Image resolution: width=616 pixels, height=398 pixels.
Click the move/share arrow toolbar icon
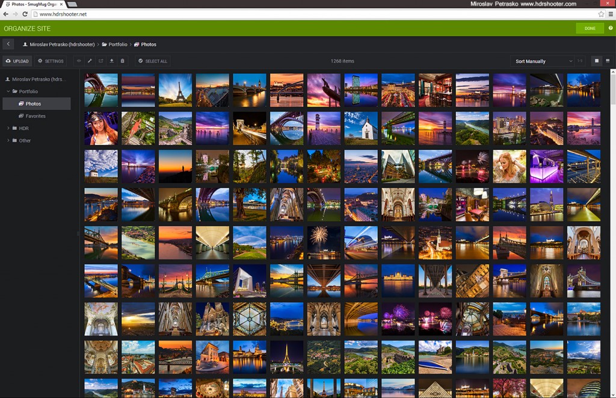pos(100,61)
